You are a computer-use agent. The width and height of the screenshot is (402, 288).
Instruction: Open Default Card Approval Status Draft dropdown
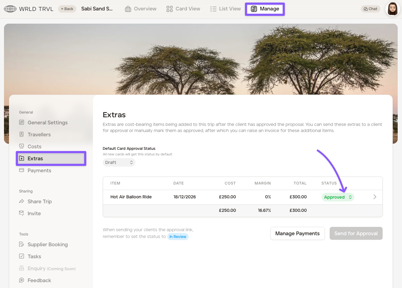coord(119,162)
